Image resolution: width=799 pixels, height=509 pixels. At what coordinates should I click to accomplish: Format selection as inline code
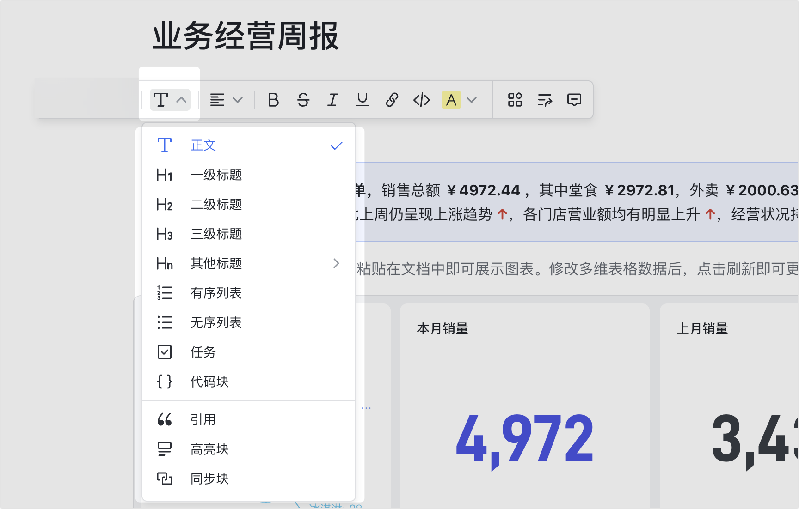pos(421,100)
